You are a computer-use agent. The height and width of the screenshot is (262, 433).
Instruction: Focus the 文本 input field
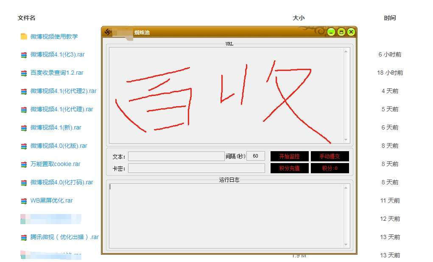(x=176, y=156)
